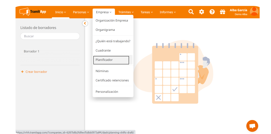271x134 pixels.
Task: Open the Tareas dropdown menu
Action: (147, 12)
